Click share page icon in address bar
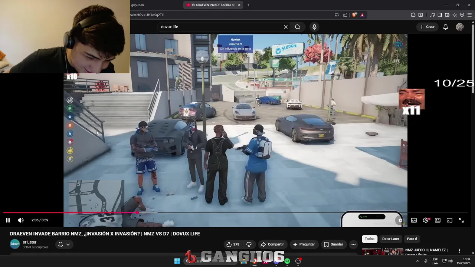Viewport: 475px width, 267px height. coord(345,15)
